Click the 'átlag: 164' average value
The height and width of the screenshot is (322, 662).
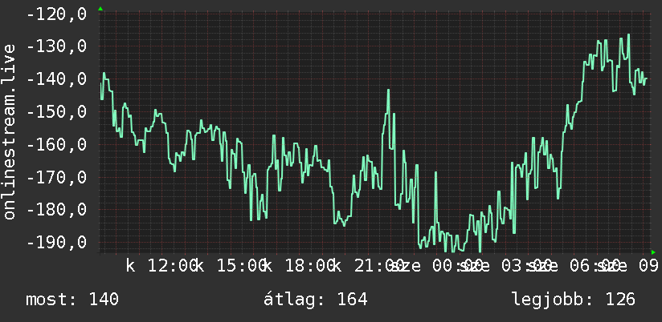316,300
